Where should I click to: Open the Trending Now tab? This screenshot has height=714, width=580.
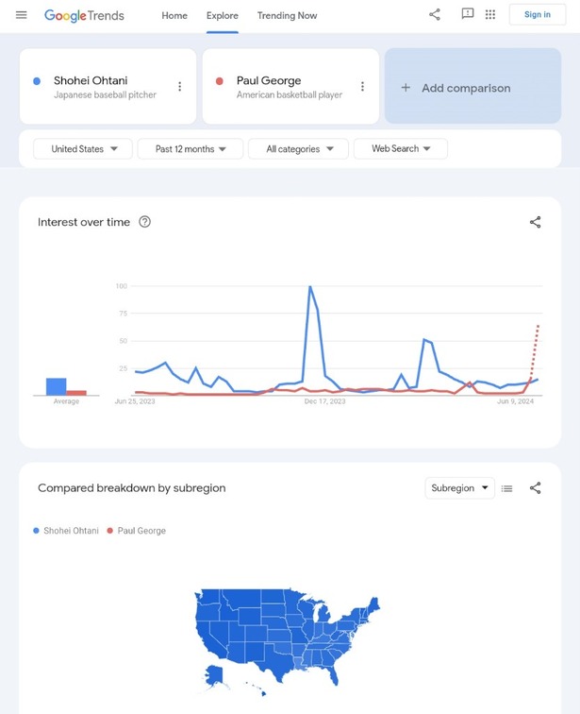[287, 16]
